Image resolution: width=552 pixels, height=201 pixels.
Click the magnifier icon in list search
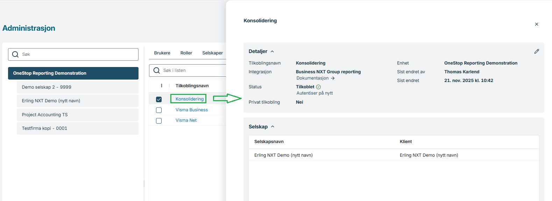point(156,70)
